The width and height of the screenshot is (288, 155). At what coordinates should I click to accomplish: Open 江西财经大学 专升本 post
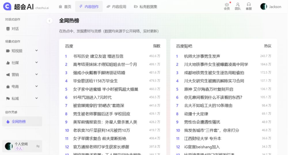[x=202, y=139]
